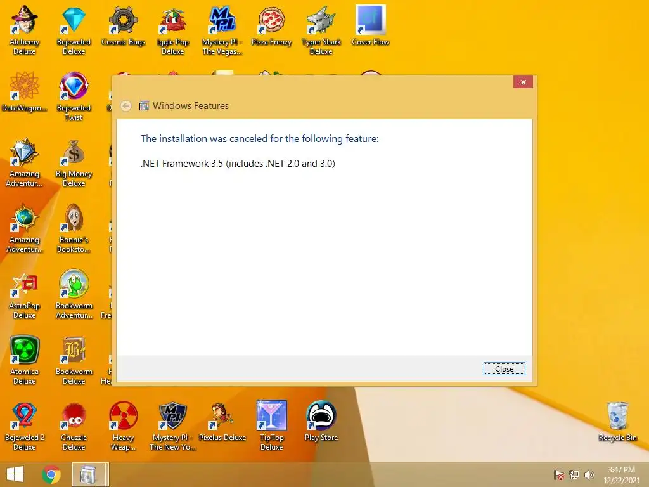Open TipTop Deluxe shortcut

[x=271, y=425]
